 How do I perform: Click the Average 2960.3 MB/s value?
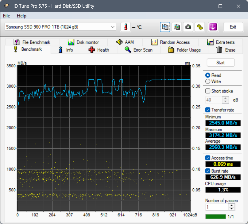[x=223, y=147]
